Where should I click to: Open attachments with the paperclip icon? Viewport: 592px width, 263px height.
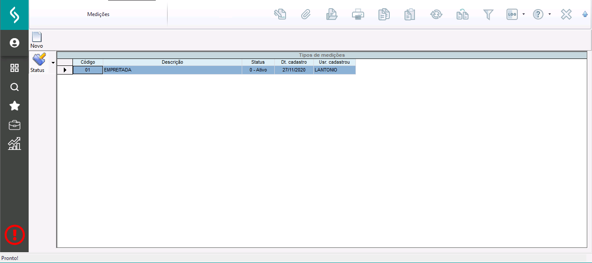click(306, 14)
